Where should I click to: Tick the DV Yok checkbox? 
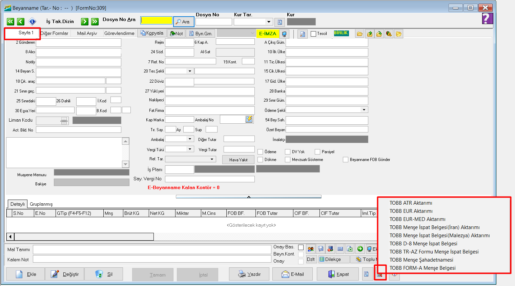click(x=288, y=152)
